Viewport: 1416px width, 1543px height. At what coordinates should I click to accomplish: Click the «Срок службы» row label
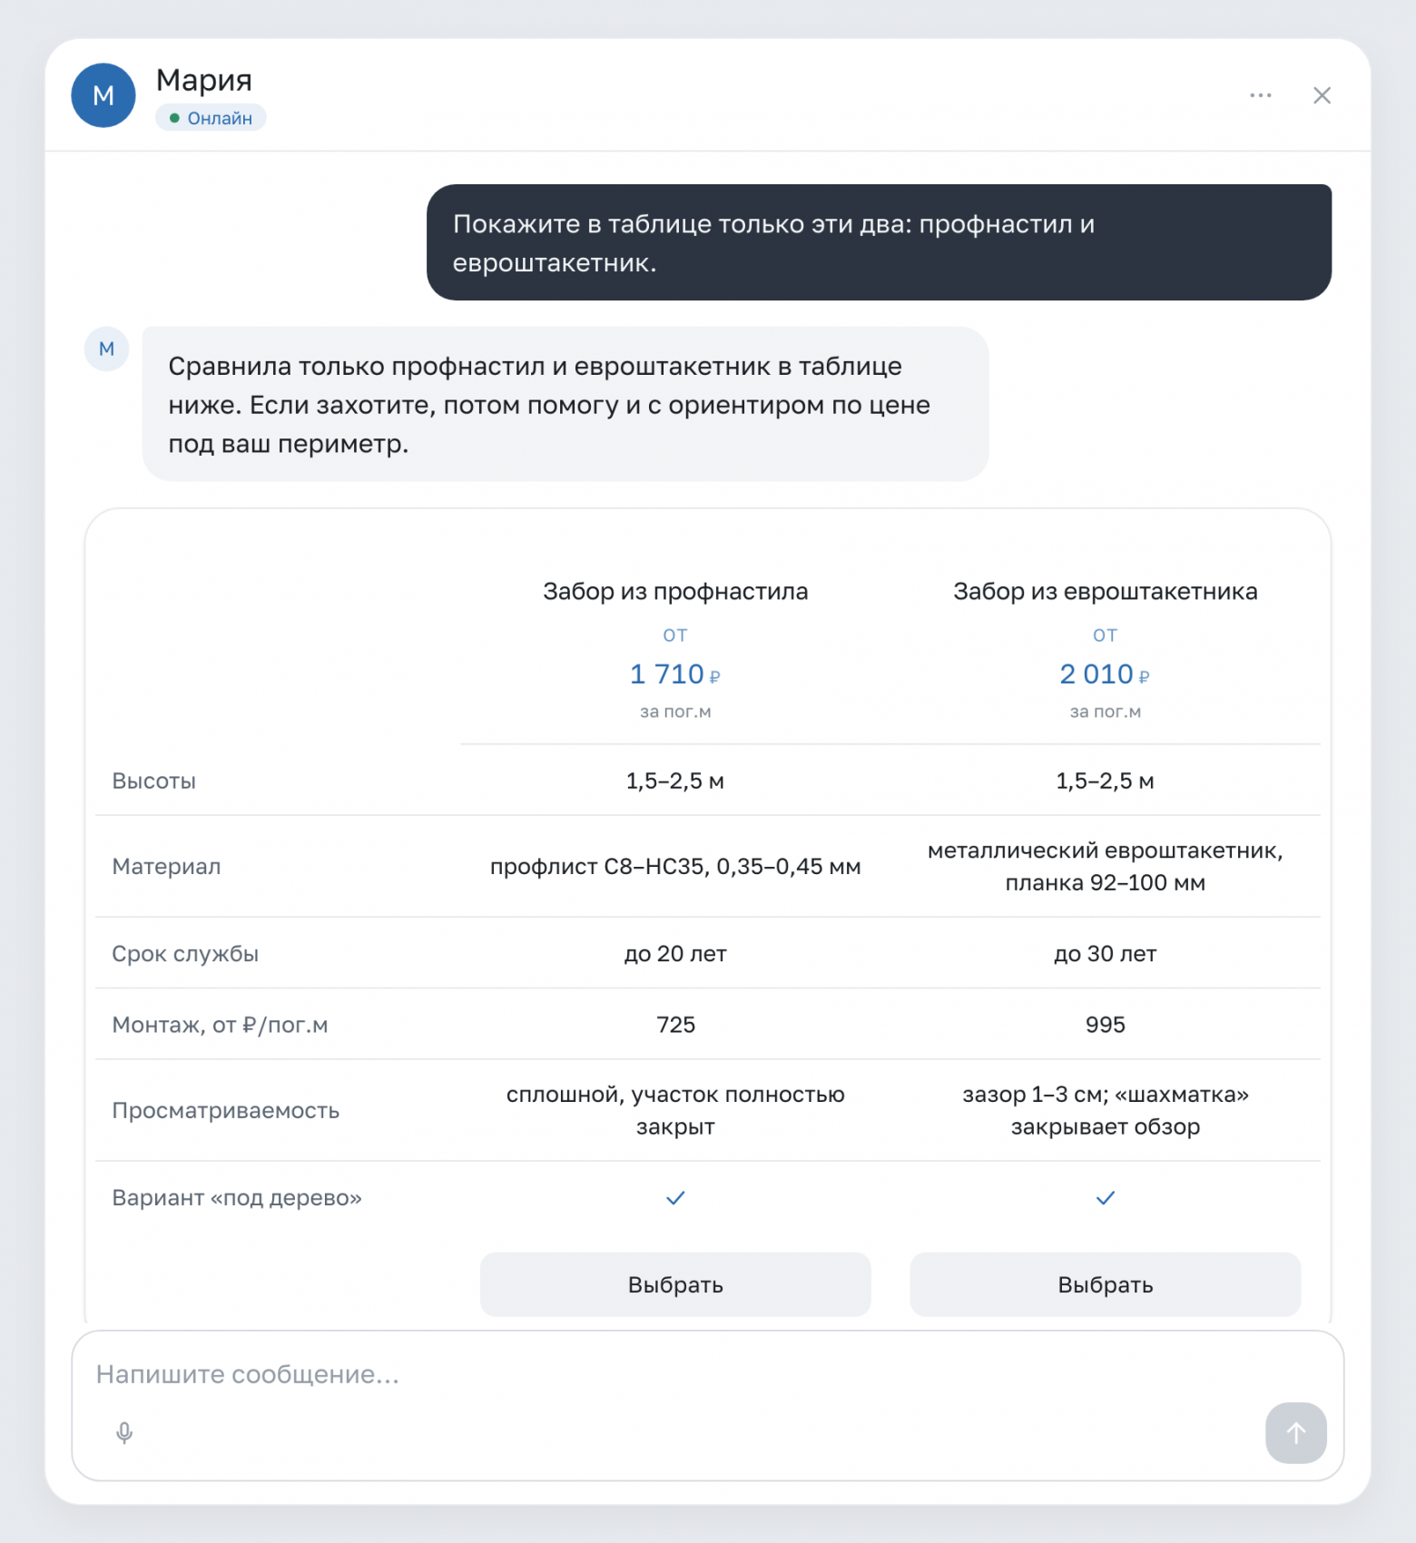pos(185,953)
